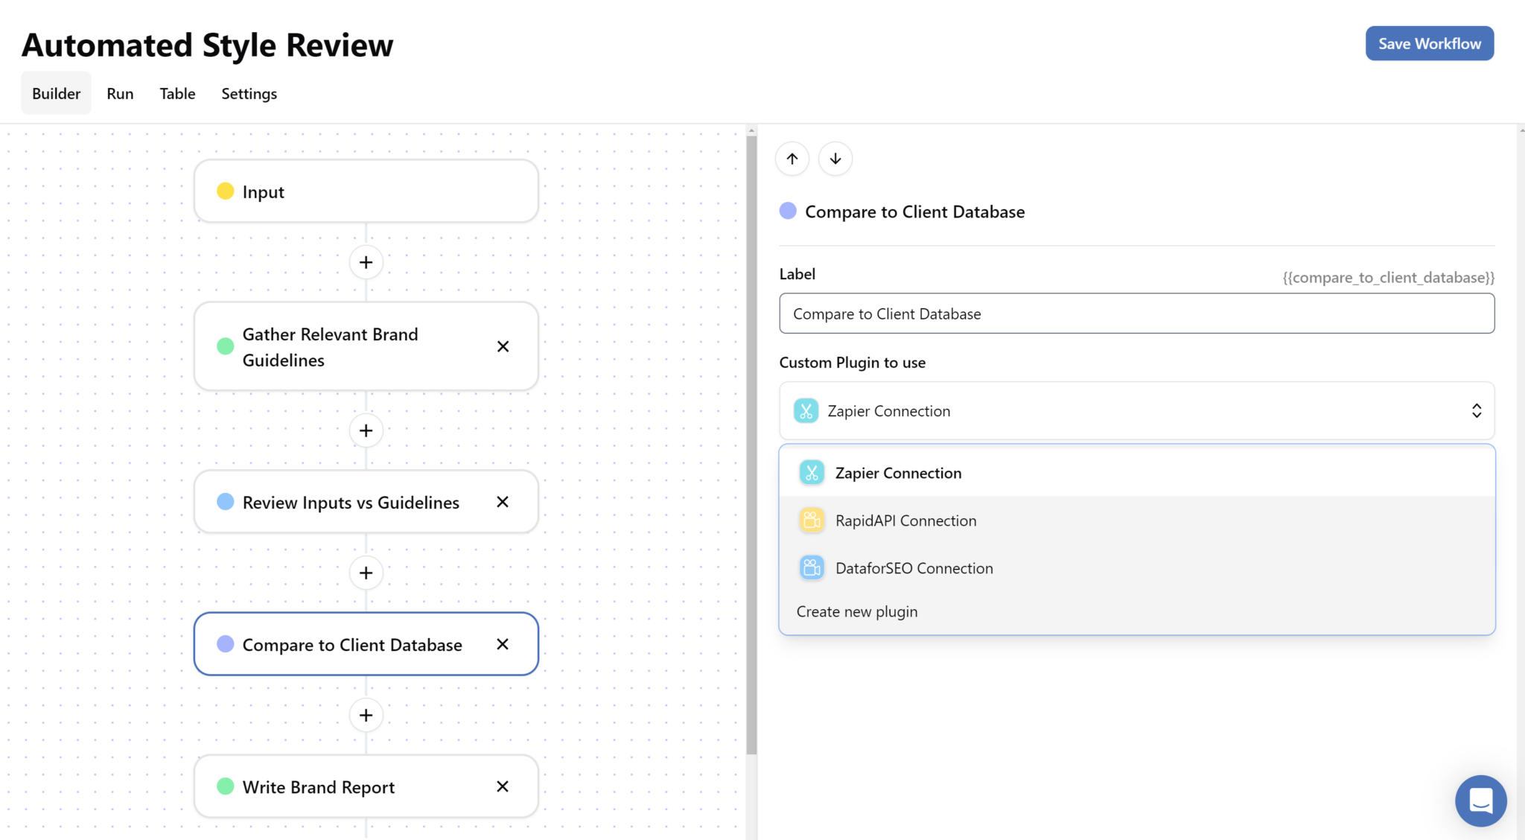Image resolution: width=1525 pixels, height=840 pixels.
Task: Click the plus icon above Write Brand Report
Action: 366,715
